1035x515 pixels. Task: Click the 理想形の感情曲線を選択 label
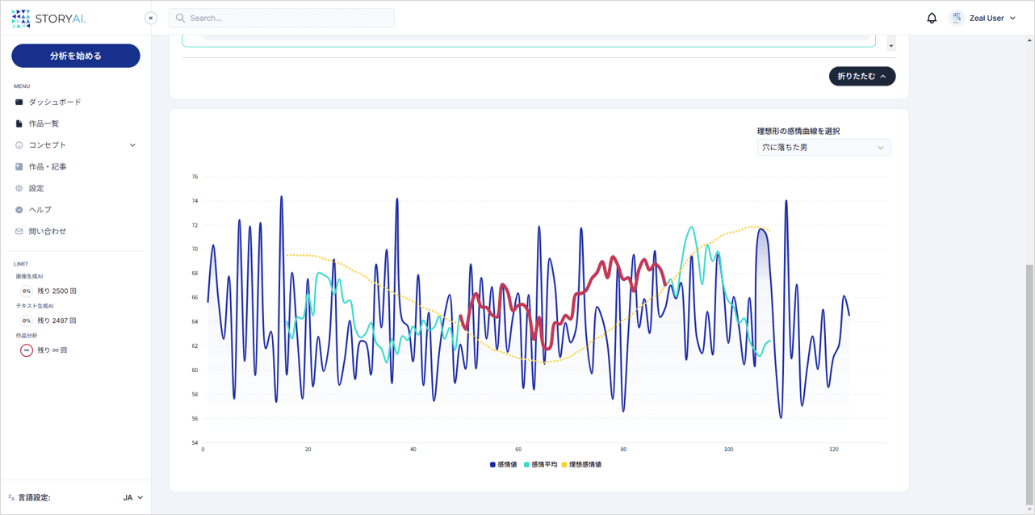(798, 132)
